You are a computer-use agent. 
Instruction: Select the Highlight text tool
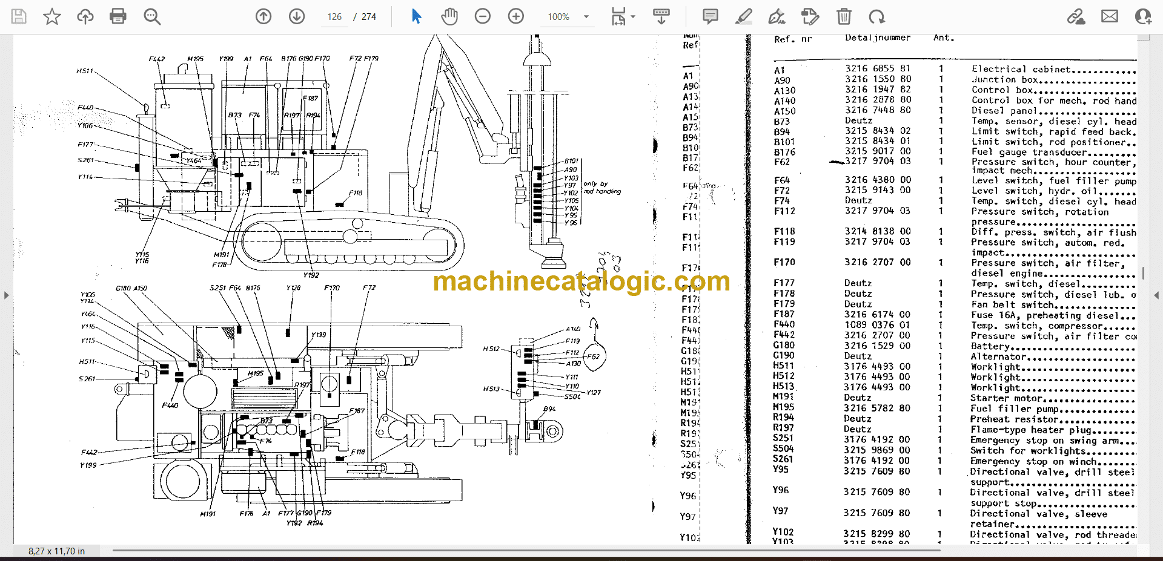(744, 16)
